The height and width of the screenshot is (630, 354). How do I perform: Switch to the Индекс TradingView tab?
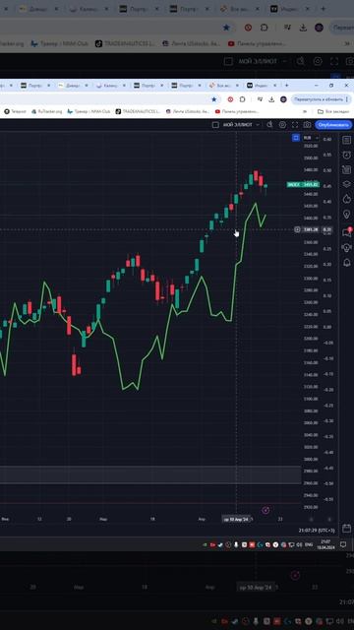tap(262, 86)
